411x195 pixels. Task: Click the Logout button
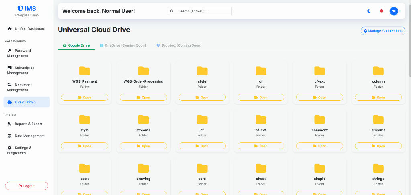coord(26,186)
